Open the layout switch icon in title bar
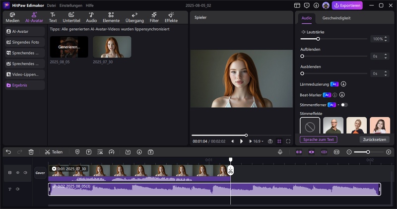The image size is (397, 209). (297, 5)
